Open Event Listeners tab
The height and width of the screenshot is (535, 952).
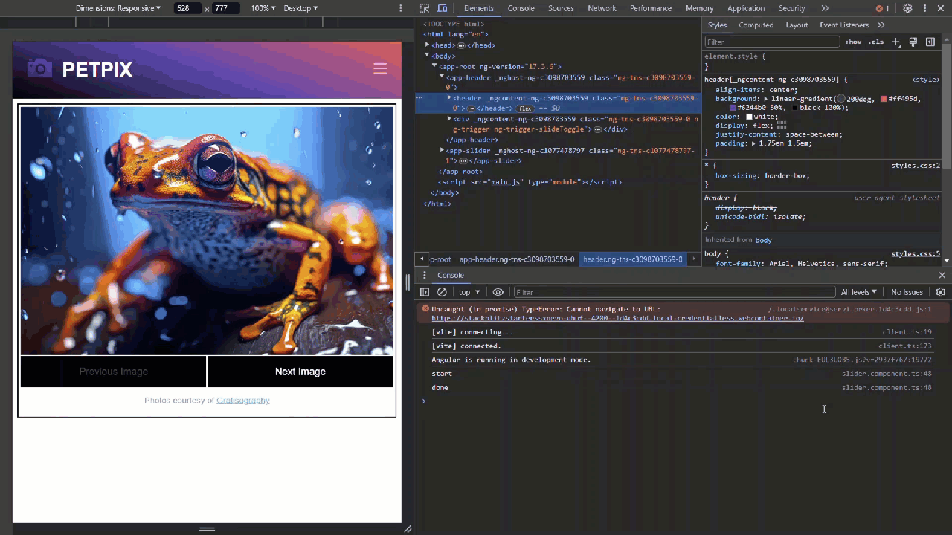[844, 25]
